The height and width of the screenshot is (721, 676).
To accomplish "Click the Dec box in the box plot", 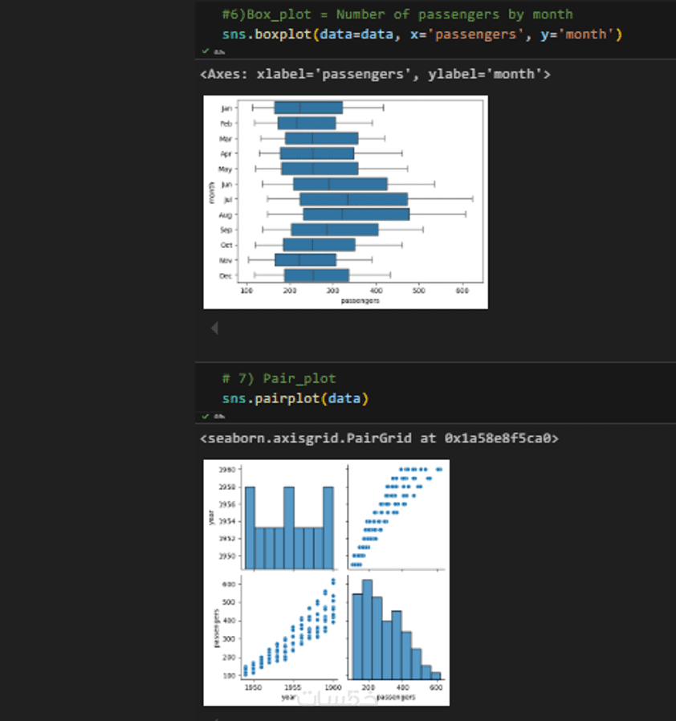I will [316, 275].
